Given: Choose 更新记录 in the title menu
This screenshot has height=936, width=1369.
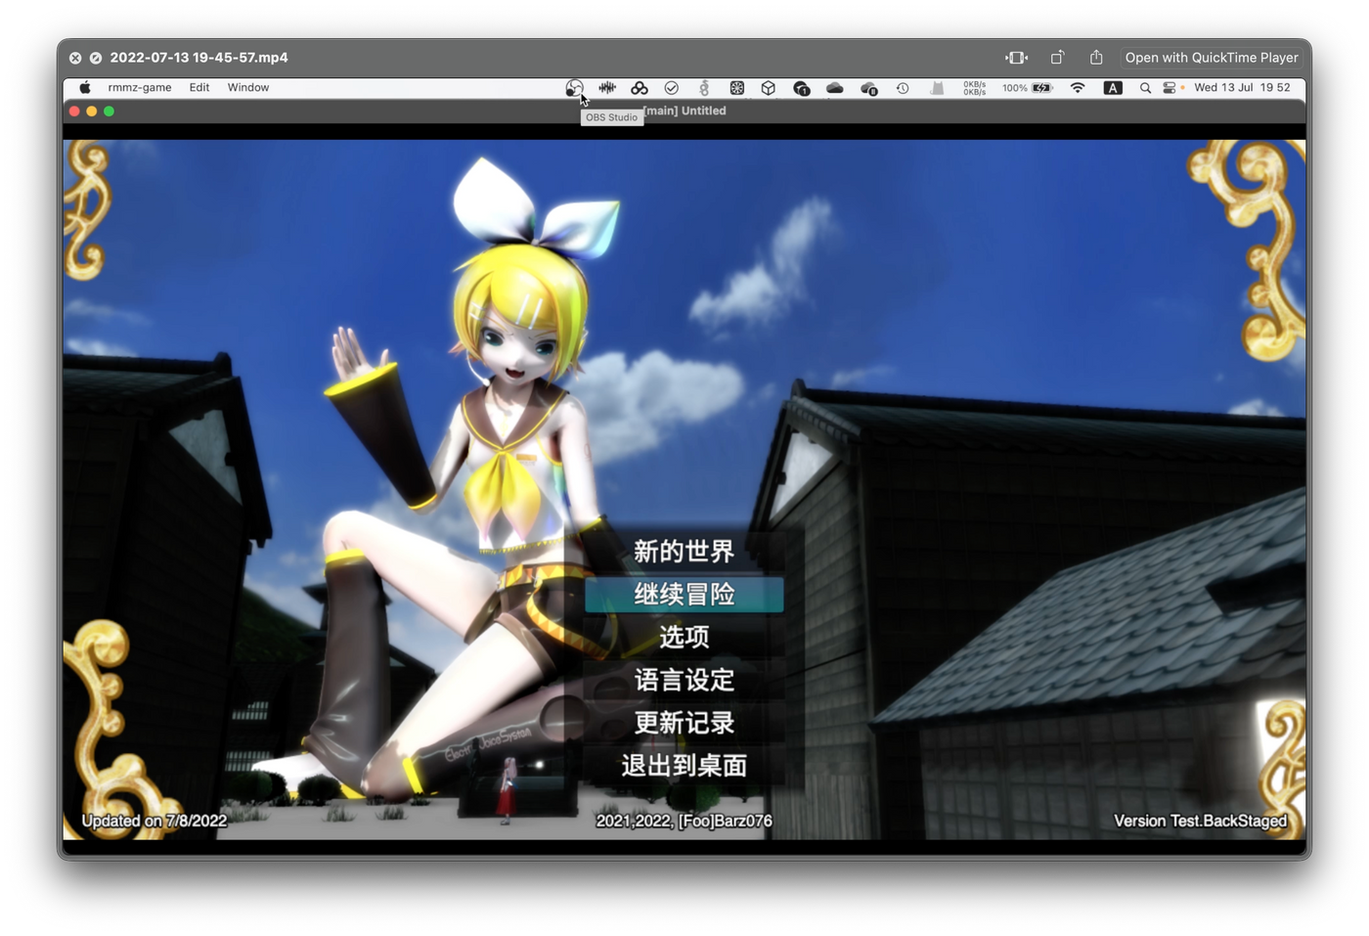Looking at the screenshot, I should click(684, 724).
